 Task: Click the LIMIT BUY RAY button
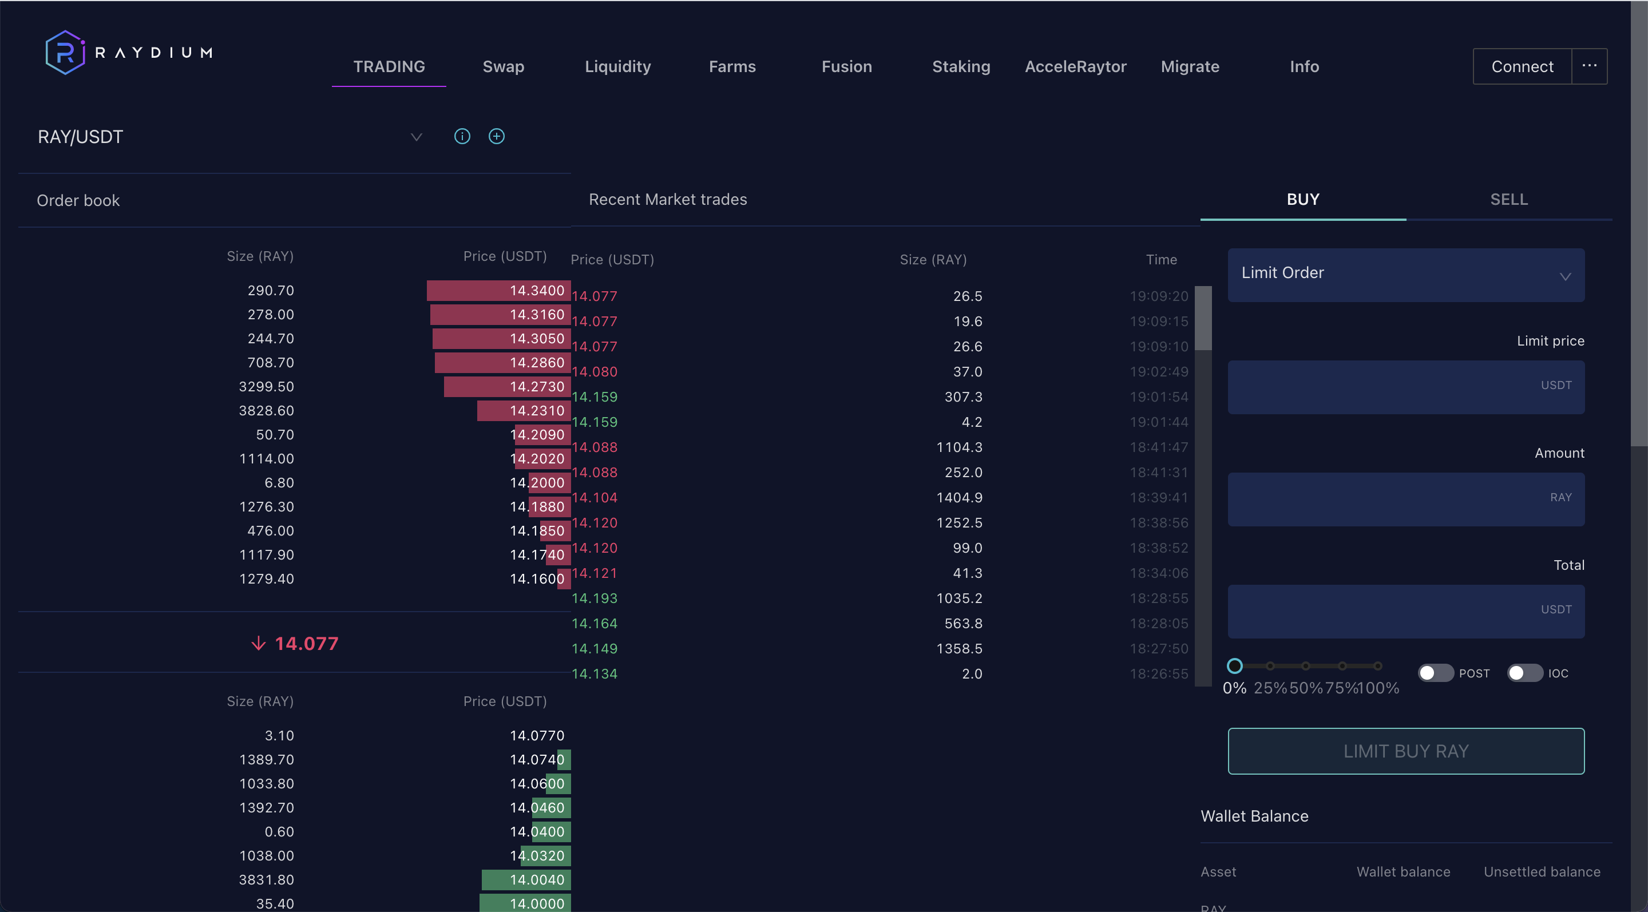[1405, 751]
